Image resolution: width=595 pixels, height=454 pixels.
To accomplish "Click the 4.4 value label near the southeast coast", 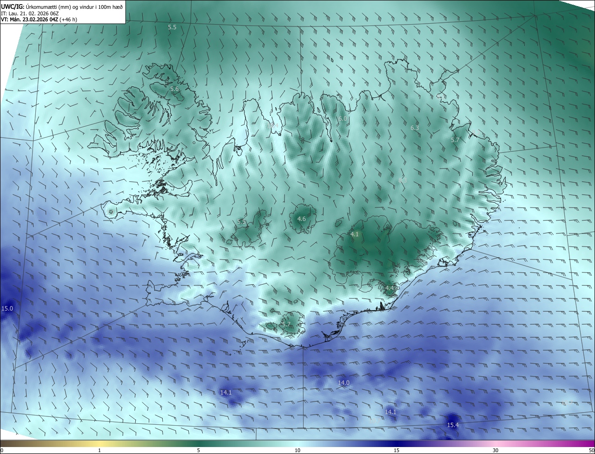I will 390,288.
